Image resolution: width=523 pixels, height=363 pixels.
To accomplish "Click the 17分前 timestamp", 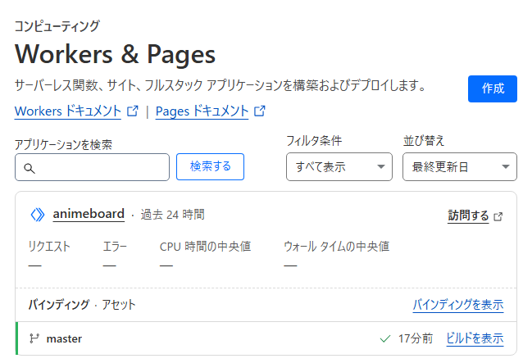I will click(416, 338).
